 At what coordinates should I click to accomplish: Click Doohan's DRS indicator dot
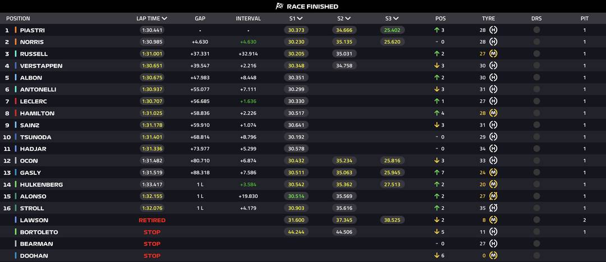536,256
